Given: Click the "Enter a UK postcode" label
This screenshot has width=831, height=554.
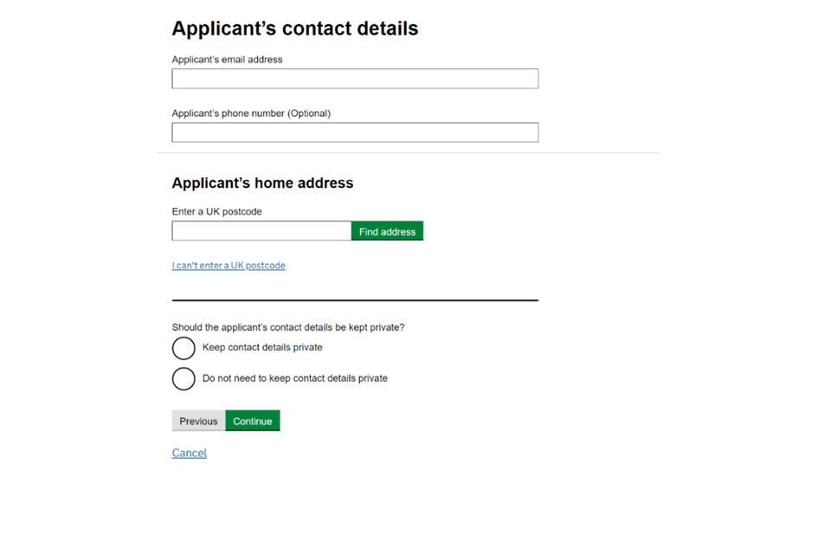Looking at the screenshot, I should click(216, 212).
